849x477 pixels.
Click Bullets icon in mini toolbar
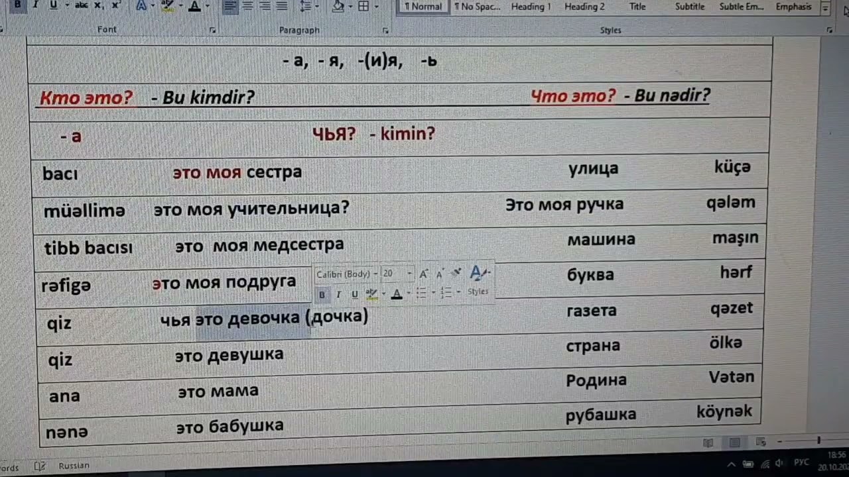click(421, 293)
